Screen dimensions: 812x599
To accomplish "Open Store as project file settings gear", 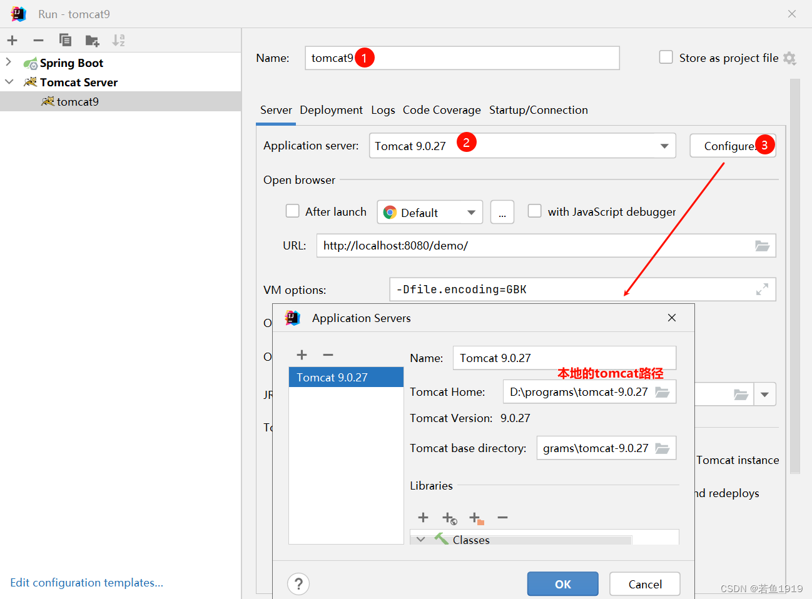I will pos(789,58).
